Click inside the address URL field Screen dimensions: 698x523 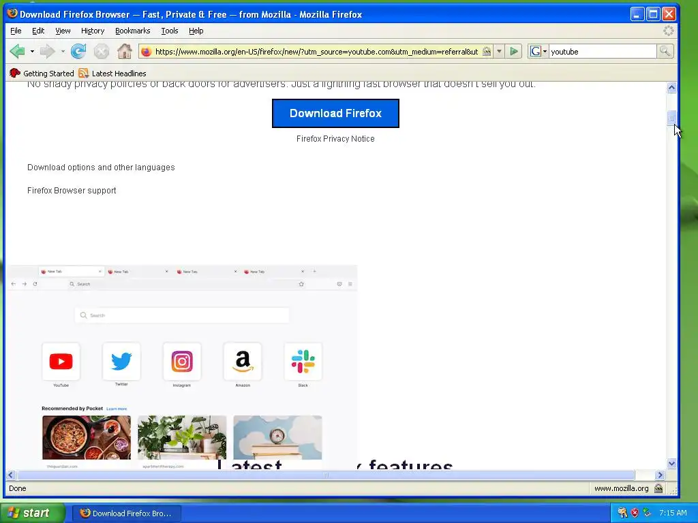(316, 52)
